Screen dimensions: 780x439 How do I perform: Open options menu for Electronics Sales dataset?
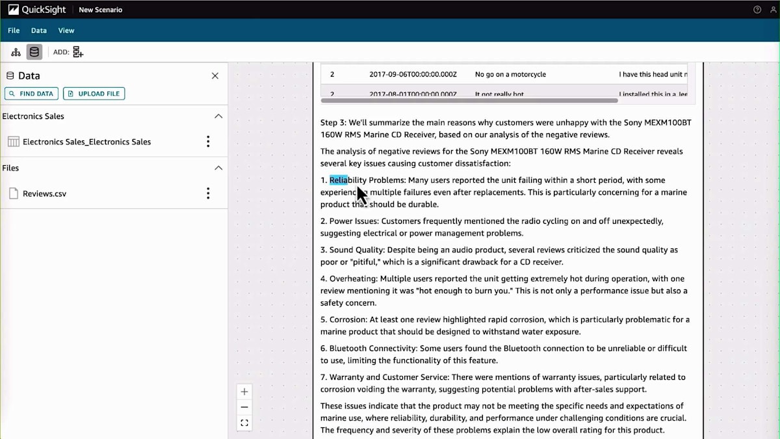point(208,142)
